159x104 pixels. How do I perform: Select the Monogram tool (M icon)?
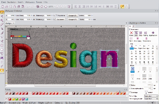click(2, 58)
